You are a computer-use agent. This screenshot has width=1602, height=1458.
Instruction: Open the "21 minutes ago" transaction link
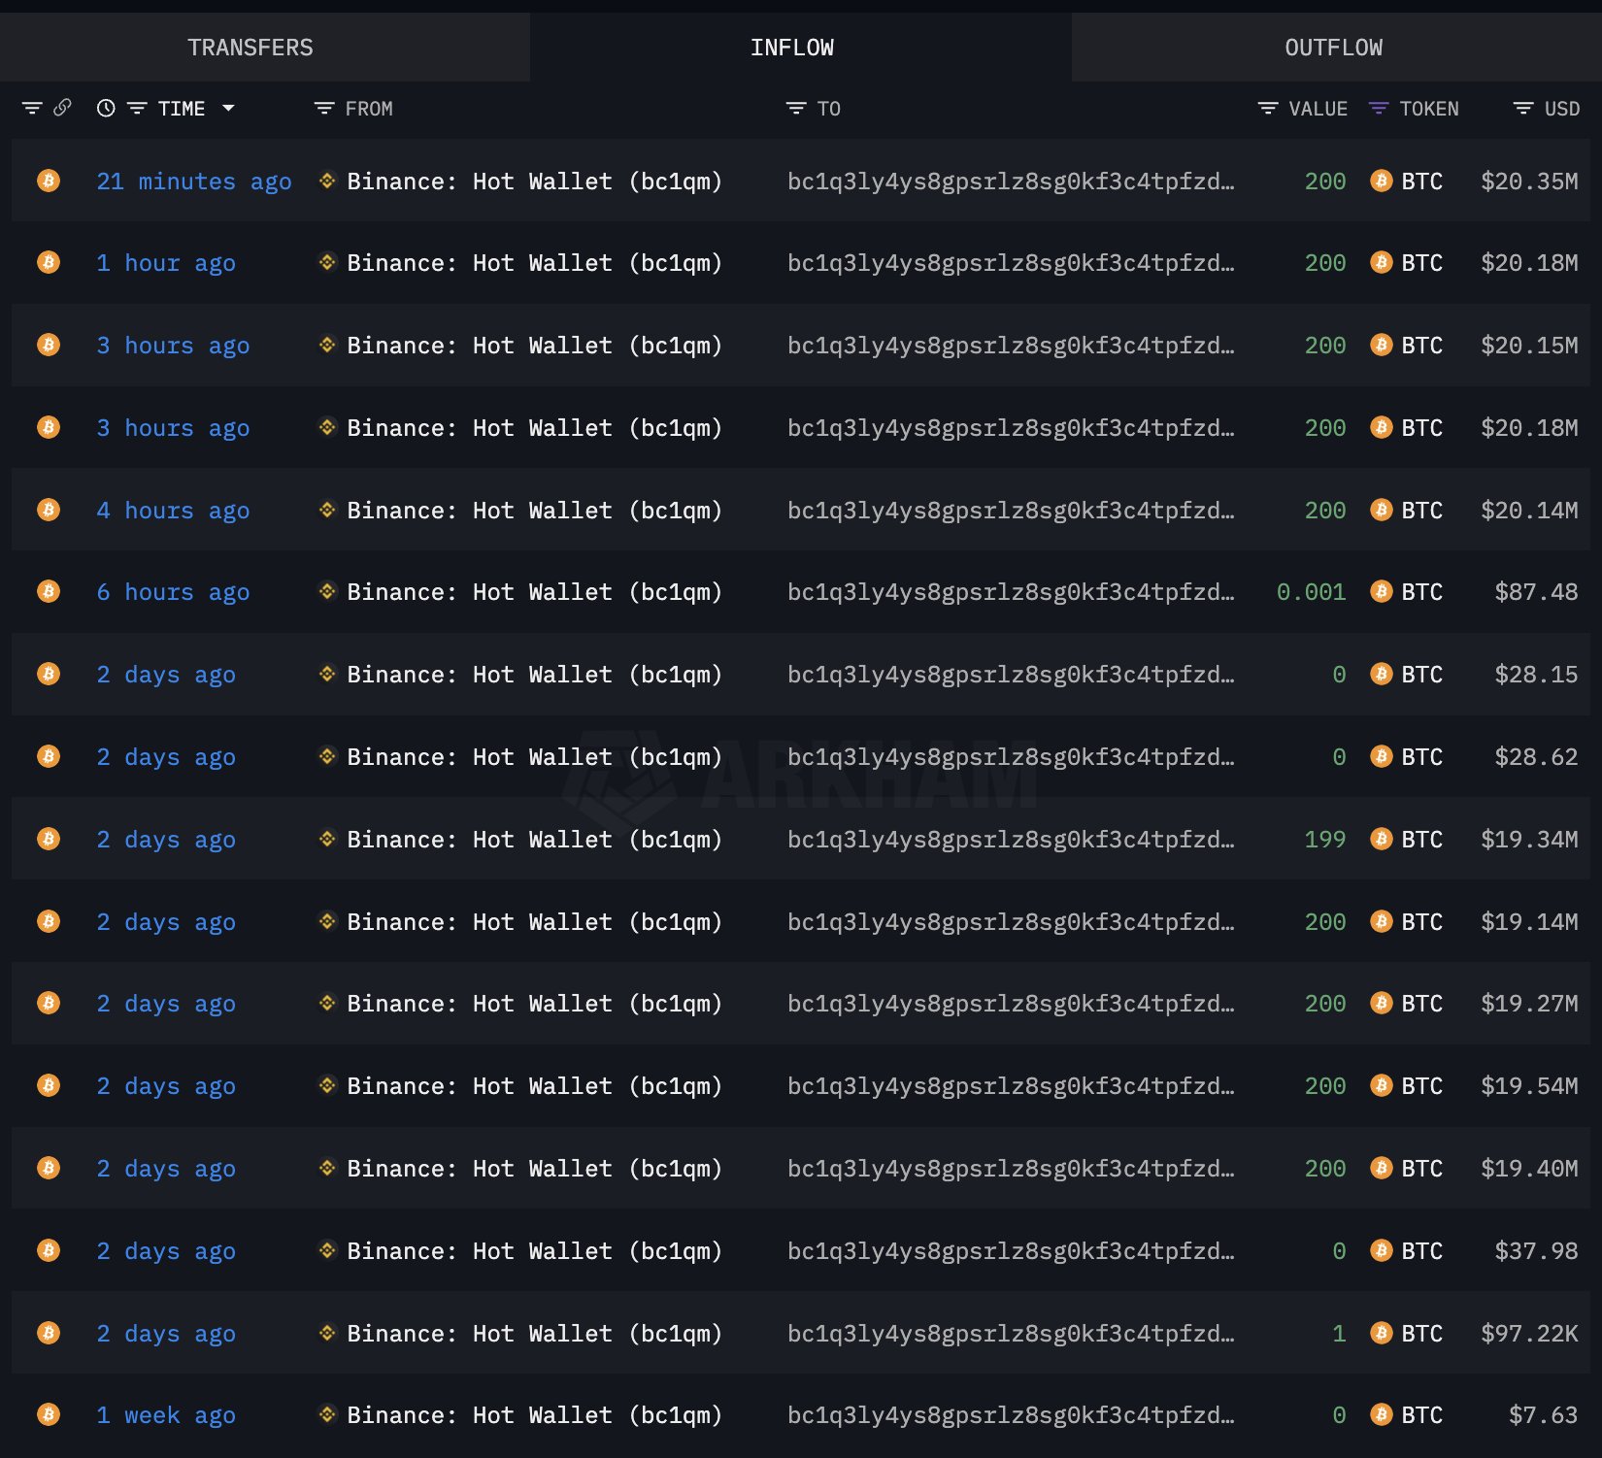tap(193, 182)
